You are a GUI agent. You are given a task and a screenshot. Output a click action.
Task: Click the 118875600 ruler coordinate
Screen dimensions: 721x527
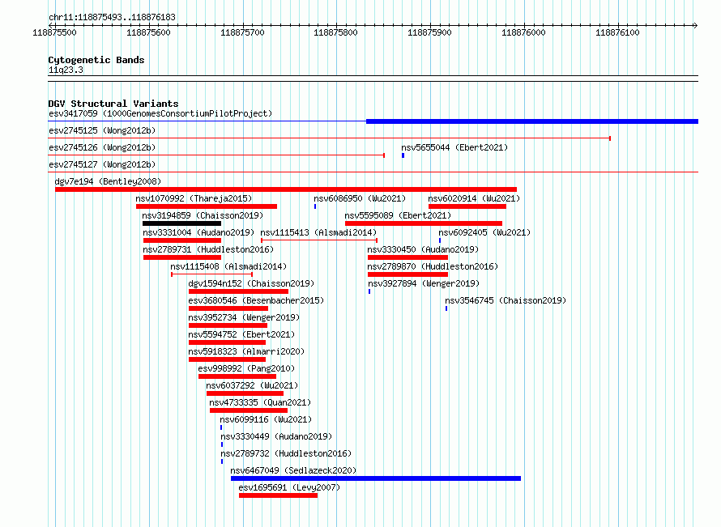(148, 32)
